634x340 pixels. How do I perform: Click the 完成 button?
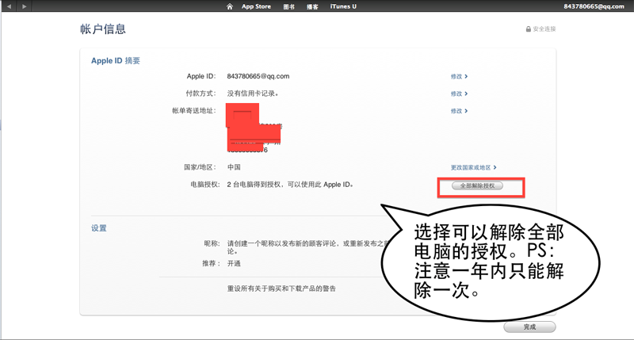tap(529, 327)
